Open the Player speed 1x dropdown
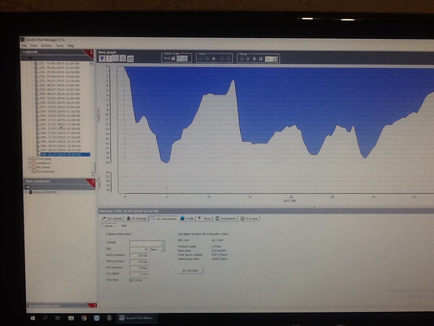The height and width of the screenshot is (326, 434). coord(271,59)
